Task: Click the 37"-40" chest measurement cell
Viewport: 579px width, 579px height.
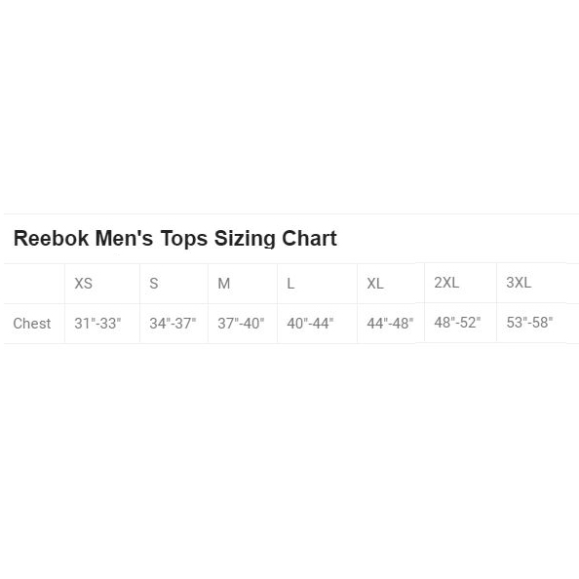Action: coord(241,324)
